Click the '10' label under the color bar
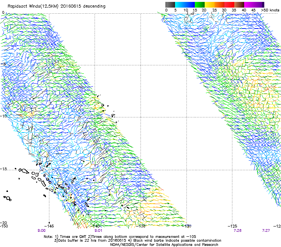281x247 pixels. click(x=186, y=10)
